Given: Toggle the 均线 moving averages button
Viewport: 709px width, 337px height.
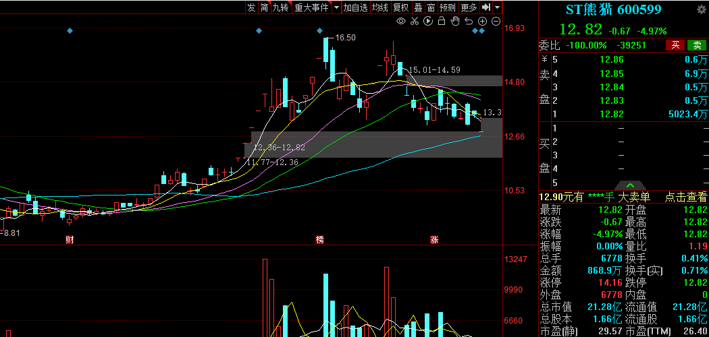Looking at the screenshot, I should click(380, 7).
